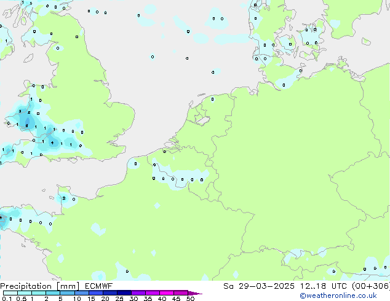The width and height of the screenshot is (390, 301).
Task: Click the 'ECMWF' model label
Action: tap(99, 286)
